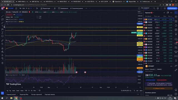Click the Indicators button
178x100 pixels.
(45, 8)
